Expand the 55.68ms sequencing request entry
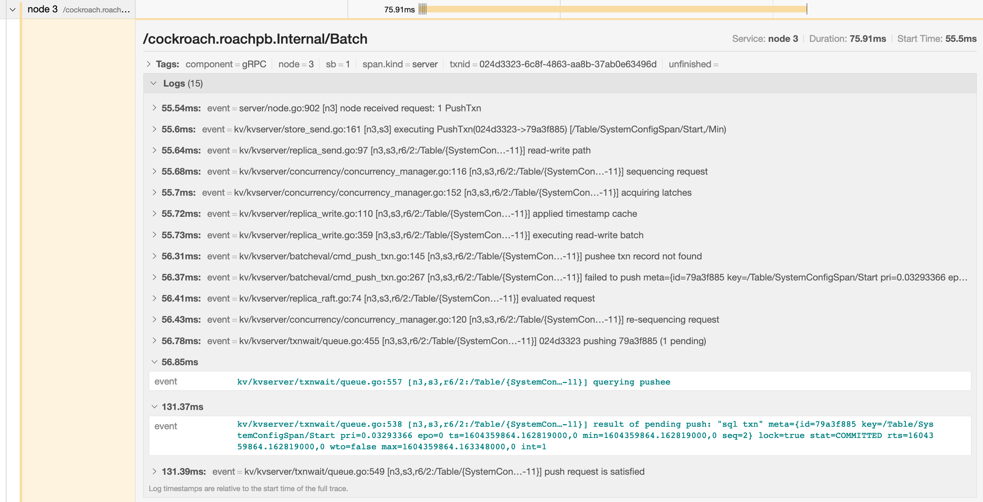Viewport: 983px width, 502px height. [x=154, y=171]
